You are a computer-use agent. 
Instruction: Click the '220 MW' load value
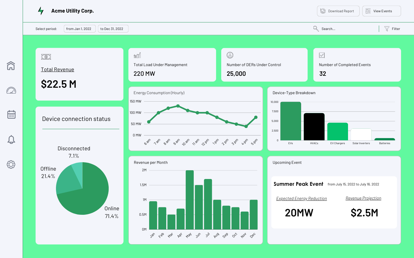tap(144, 74)
